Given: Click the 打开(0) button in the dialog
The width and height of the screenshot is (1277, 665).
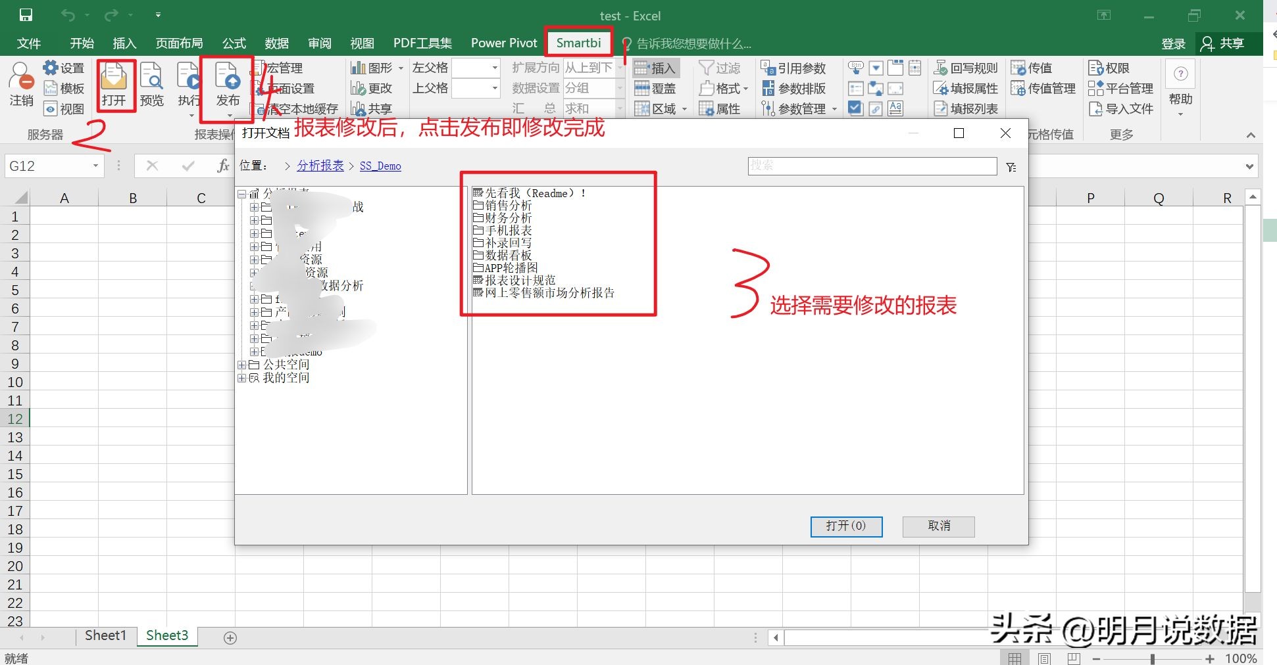Looking at the screenshot, I should (x=846, y=526).
